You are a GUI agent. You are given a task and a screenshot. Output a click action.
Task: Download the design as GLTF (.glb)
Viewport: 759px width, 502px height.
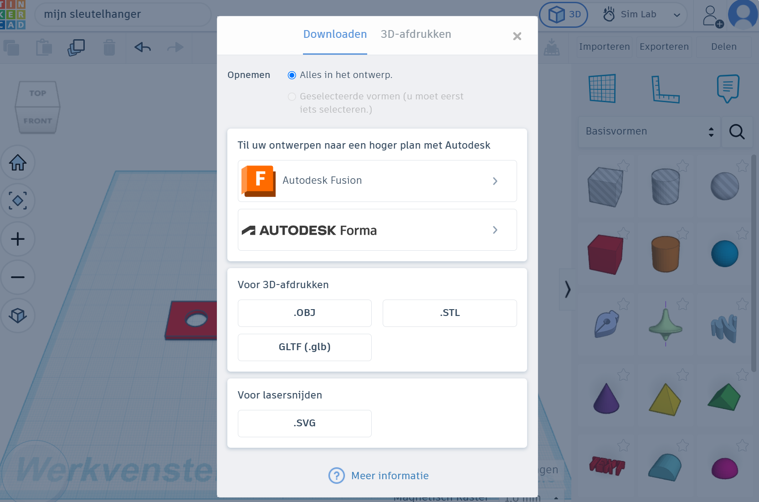tap(305, 347)
